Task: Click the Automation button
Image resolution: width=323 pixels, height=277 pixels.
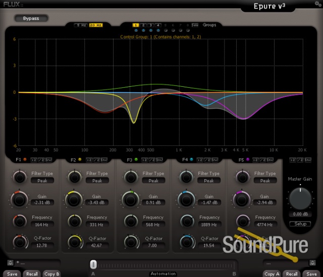Action: pos(163,273)
